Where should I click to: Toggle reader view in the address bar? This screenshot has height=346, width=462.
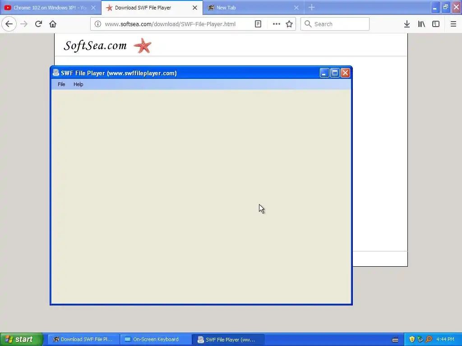click(x=258, y=24)
